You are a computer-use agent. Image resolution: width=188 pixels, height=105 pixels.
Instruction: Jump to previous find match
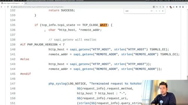[156, 11]
